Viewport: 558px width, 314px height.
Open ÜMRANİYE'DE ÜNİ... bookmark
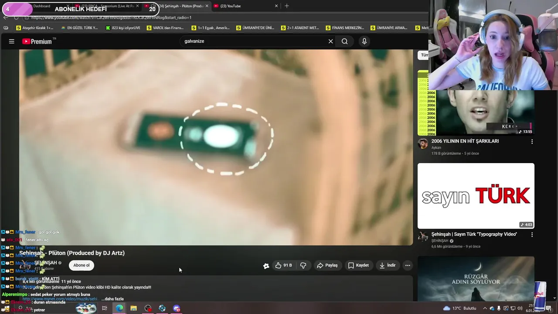[x=255, y=28]
